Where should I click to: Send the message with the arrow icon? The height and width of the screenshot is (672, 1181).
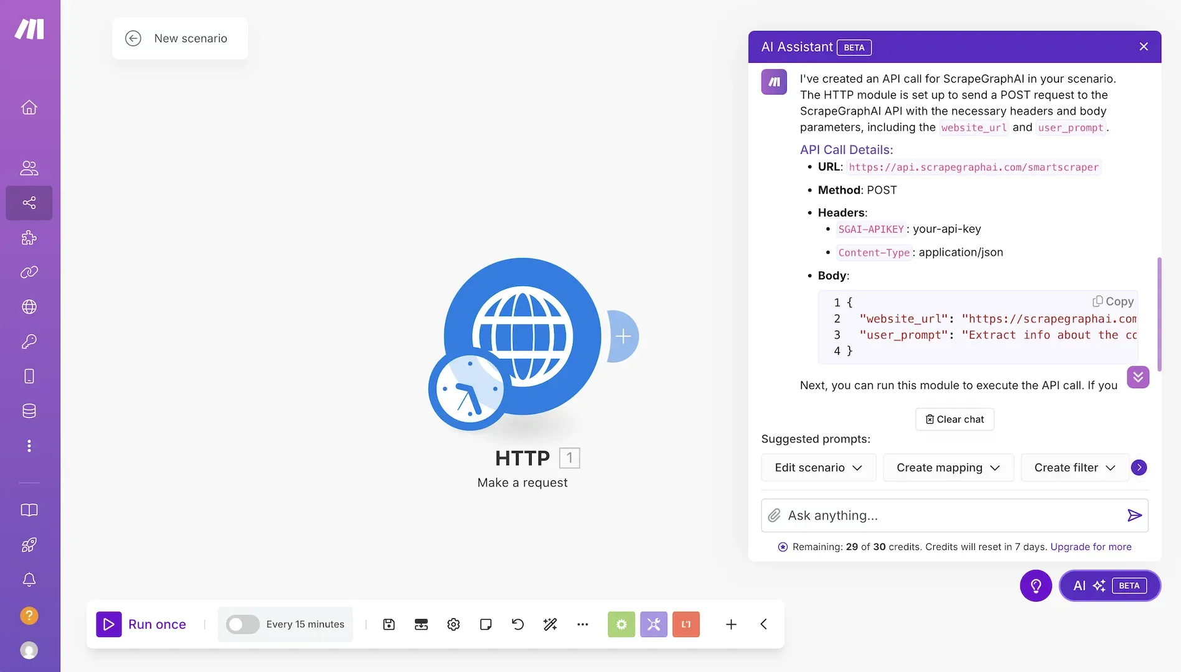tap(1134, 515)
